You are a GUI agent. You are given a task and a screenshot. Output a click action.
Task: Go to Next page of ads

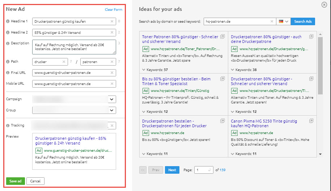click(172, 170)
